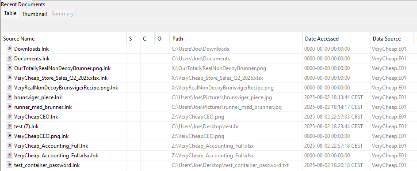Image resolution: width=417 pixels, height=171 pixels.
Task: Click the VeryCheap_Accounting_Full.xlsx.lnk file icon
Action: [x=10, y=156]
